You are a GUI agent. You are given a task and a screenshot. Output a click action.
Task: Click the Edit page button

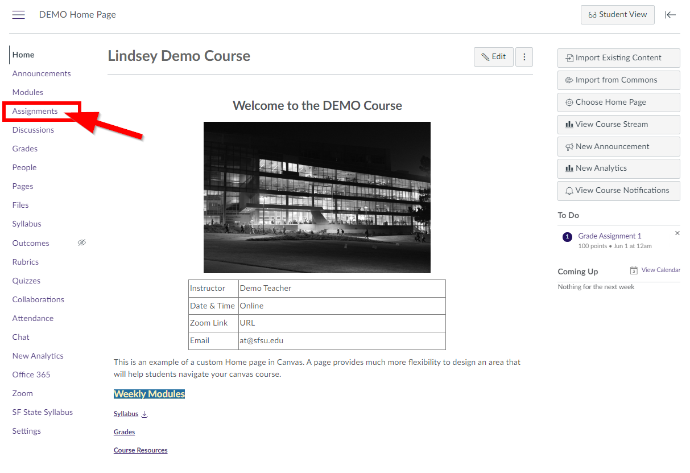click(x=494, y=57)
